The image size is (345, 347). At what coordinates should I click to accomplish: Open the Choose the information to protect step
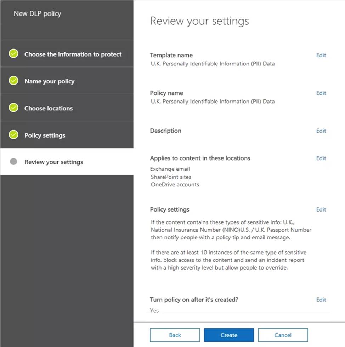click(73, 54)
